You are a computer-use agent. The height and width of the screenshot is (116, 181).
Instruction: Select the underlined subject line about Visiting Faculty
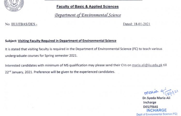67,41
